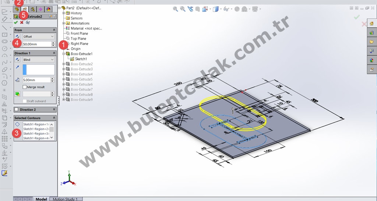Select the Polygon sketch tool
This screenshot has width=377, height=201.
pyautogui.click(x=4, y=83)
